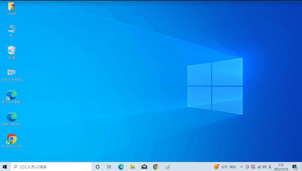Open Cortana from the taskbar circle icon
Image resolution: width=302 pixels, height=171 pixels.
[x=98, y=167]
